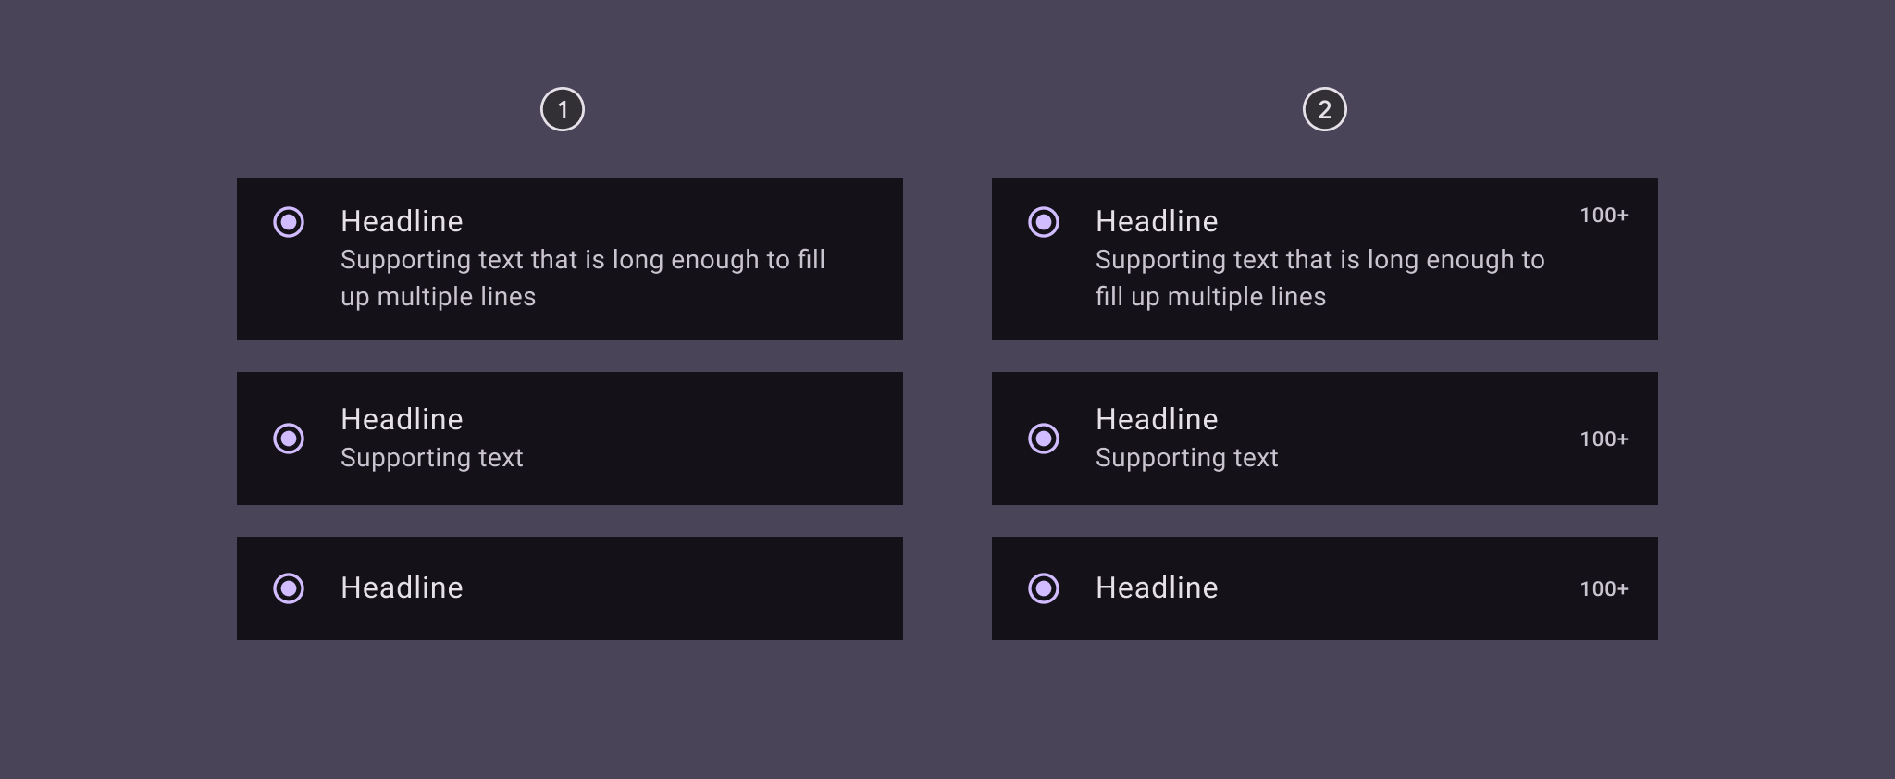Click Headline in left two-line list item

[402, 420]
